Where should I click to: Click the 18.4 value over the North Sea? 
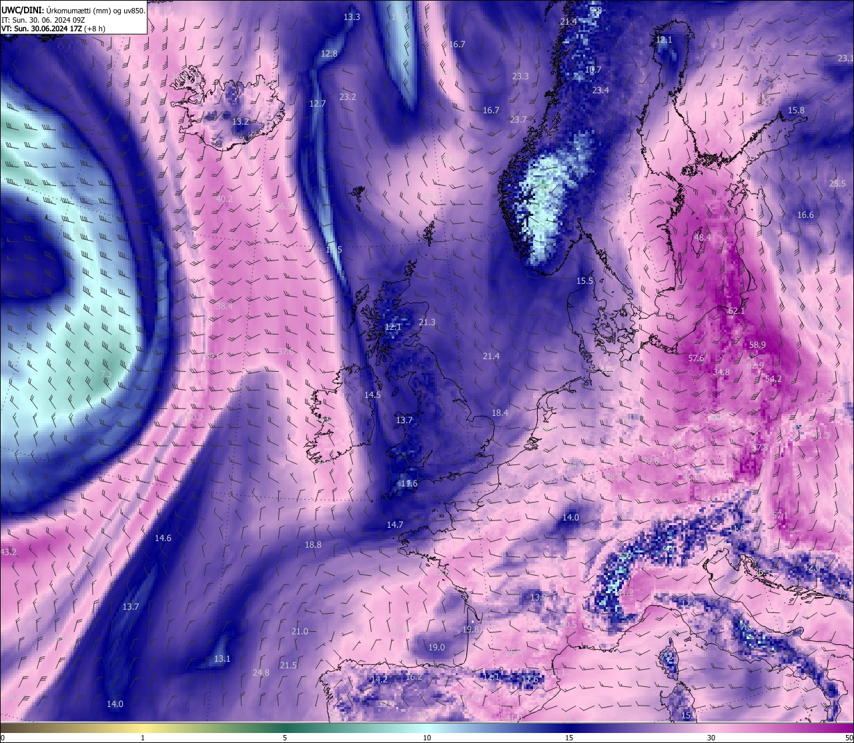click(500, 413)
